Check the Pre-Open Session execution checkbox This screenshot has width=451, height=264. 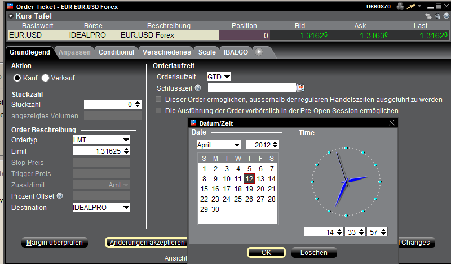coord(159,111)
